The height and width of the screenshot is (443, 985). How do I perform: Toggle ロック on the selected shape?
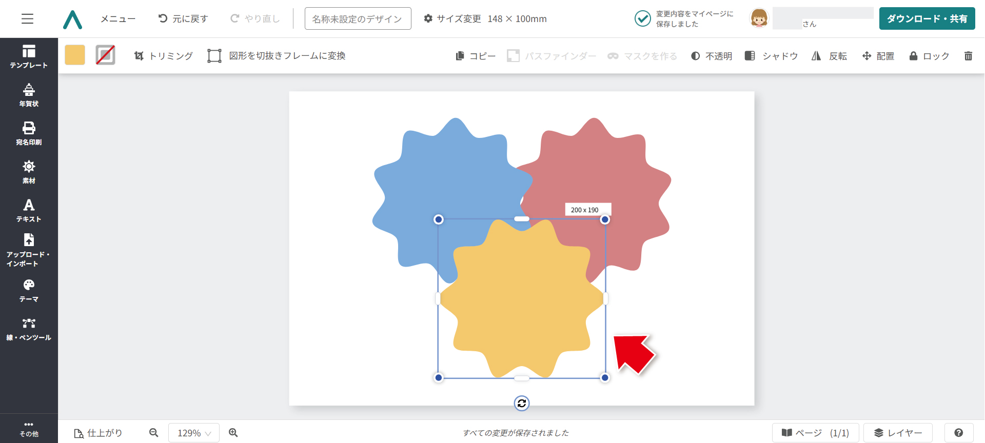click(x=929, y=56)
